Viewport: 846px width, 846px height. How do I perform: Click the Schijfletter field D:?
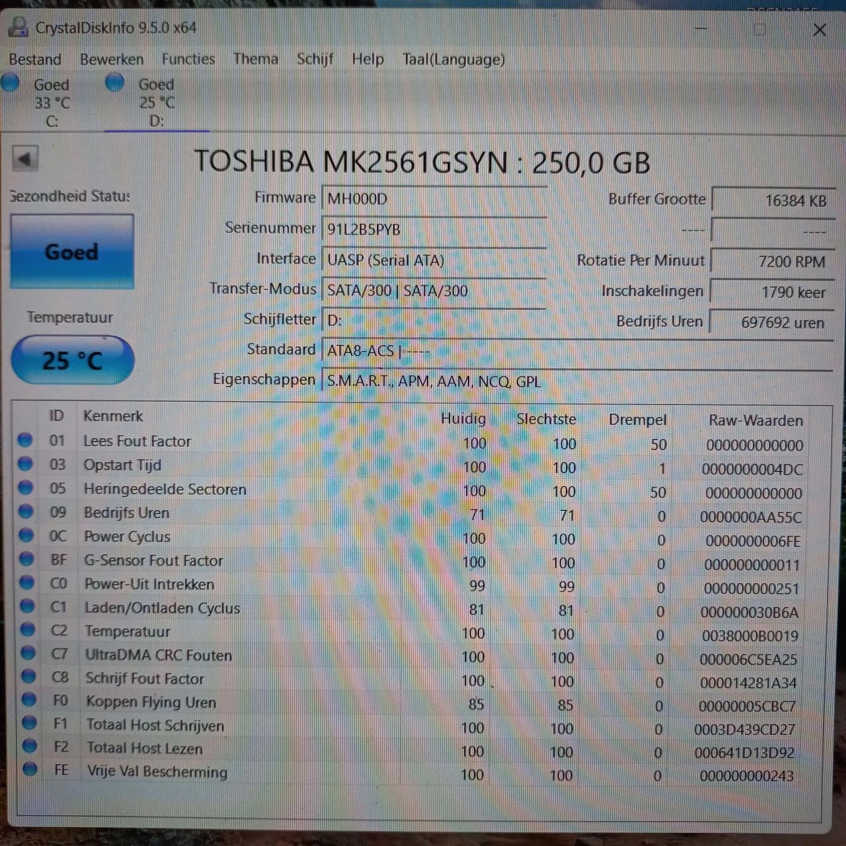(434, 321)
